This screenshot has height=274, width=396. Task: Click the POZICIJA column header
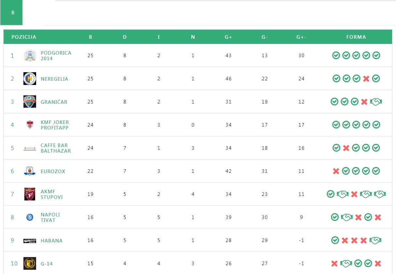click(x=24, y=37)
